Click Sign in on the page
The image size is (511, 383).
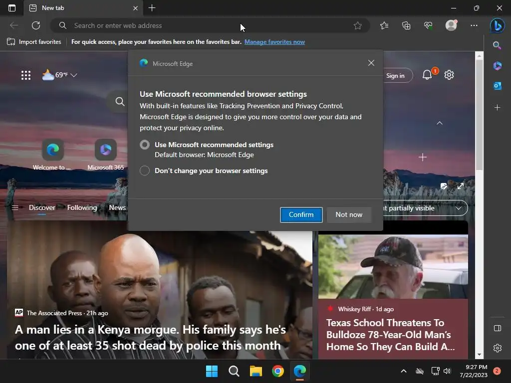tap(395, 76)
